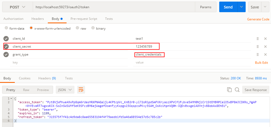The width and height of the screenshot is (271, 127).
Task: Open the Send button dropdown arrow
Action: [241, 7]
